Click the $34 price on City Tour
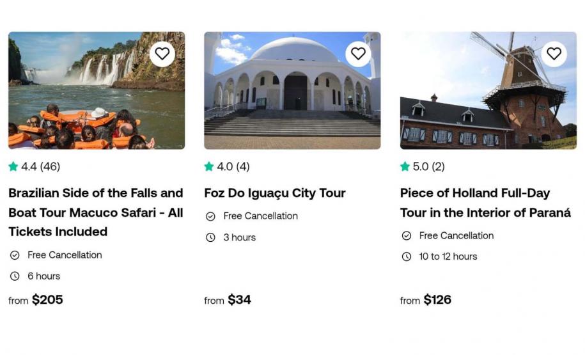This screenshot has width=585, height=355. 239,300
